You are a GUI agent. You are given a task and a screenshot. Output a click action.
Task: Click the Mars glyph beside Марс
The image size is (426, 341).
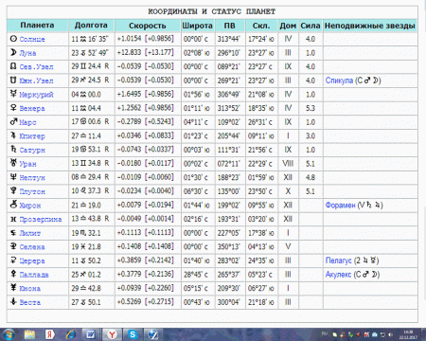[x=13, y=121]
